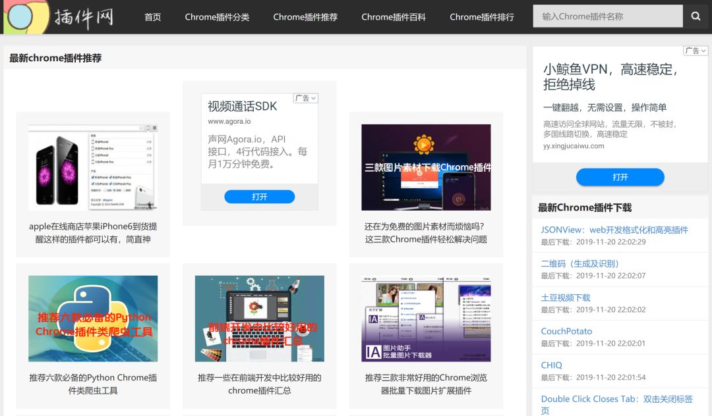This screenshot has width=712, height=416.
Task: Click www.agora.io ad URL
Action: tap(229, 122)
